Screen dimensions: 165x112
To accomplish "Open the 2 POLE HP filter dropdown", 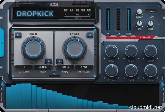I will 84,67.
